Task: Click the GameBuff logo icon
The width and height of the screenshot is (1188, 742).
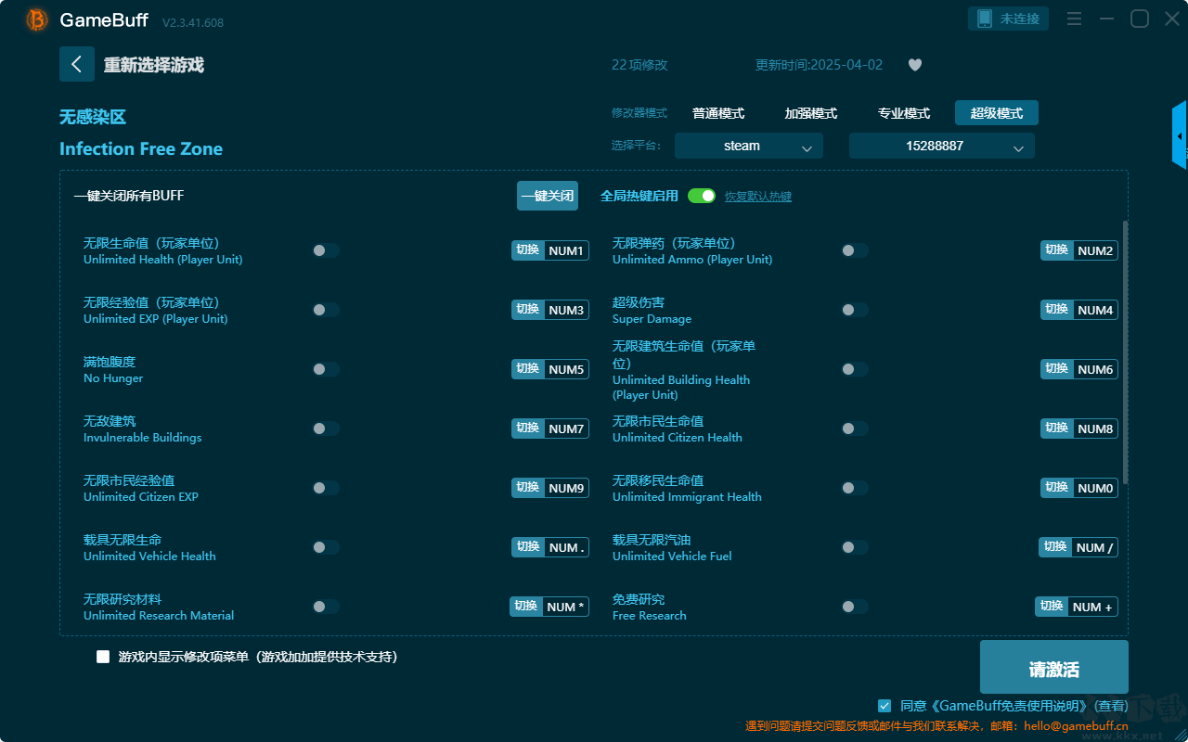Action: coord(37,19)
